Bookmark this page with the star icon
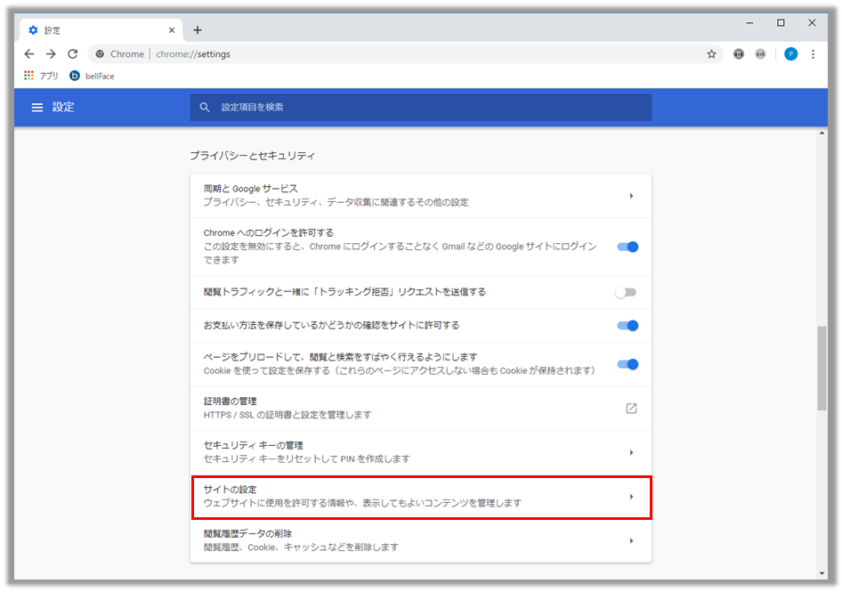842x592 pixels. [x=711, y=53]
